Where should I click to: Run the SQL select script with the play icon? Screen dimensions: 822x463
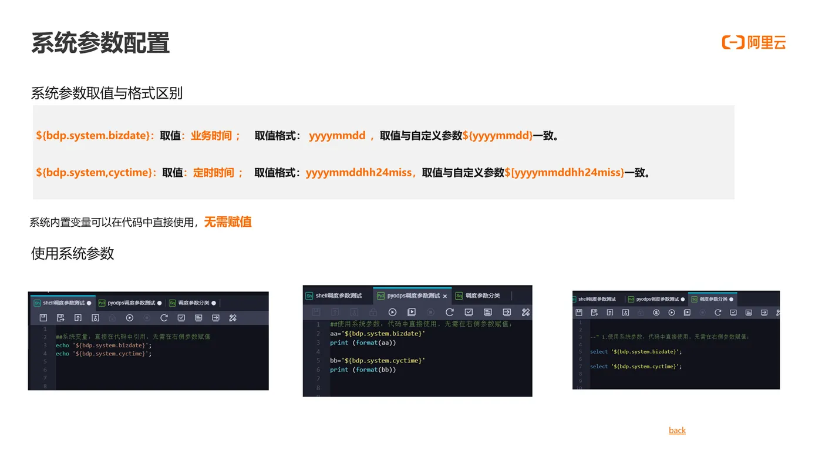tap(672, 313)
